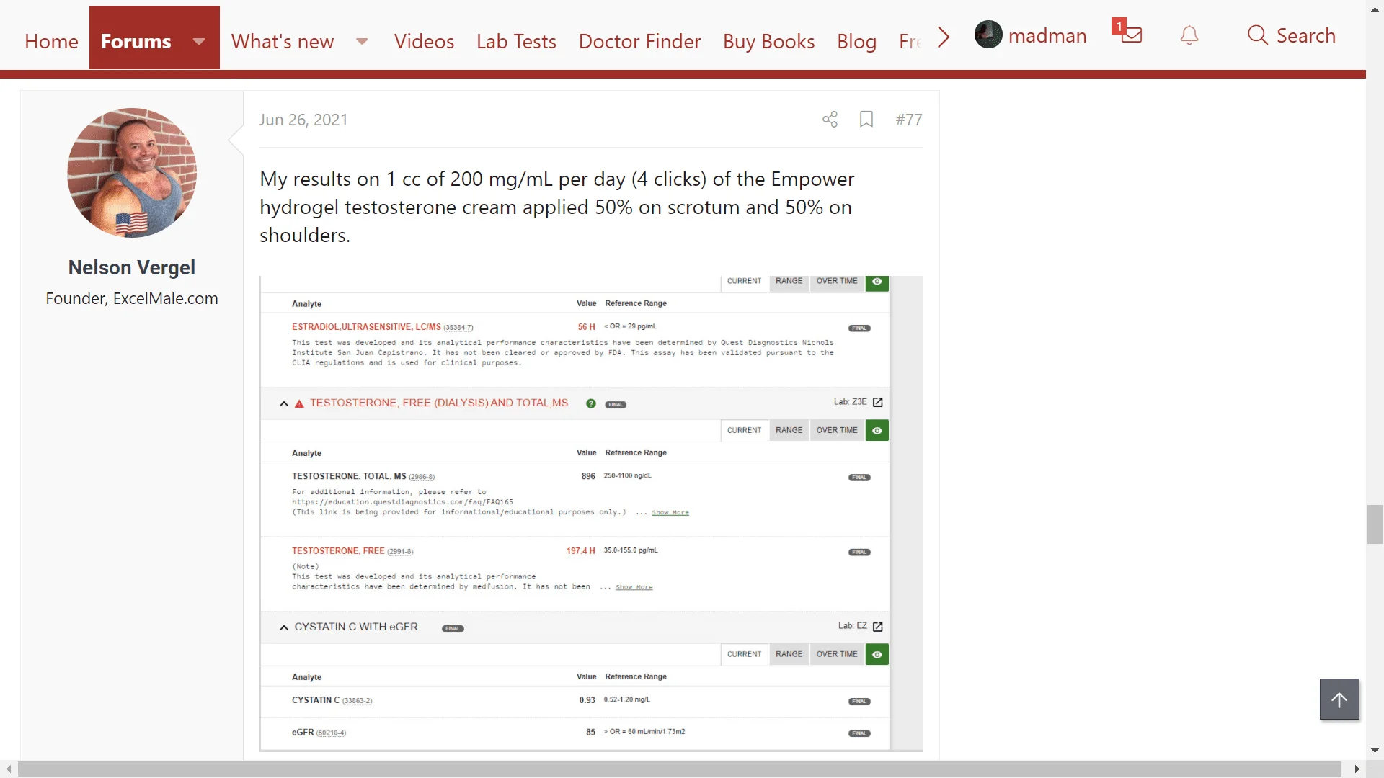Click Nelson Vergel's avatar photo

(x=131, y=173)
